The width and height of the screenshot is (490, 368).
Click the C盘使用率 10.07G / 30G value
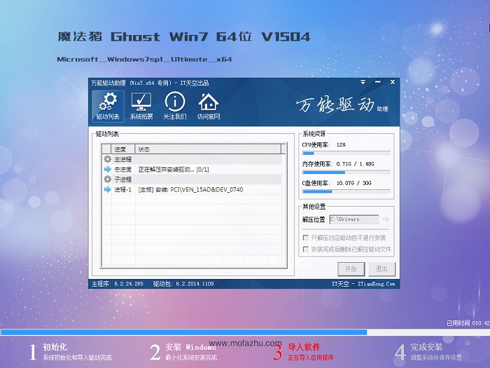pyautogui.click(x=353, y=183)
